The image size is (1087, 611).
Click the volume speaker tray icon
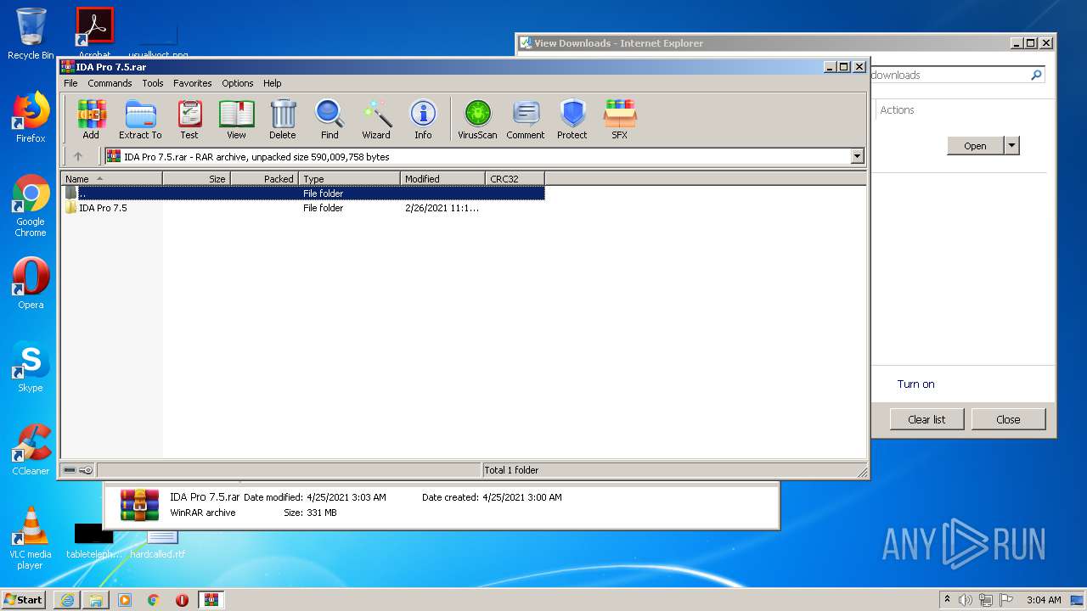coord(966,600)
